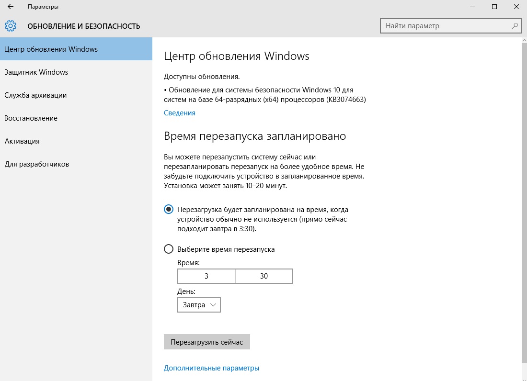Select "Выберите время перезапуска" radio button
Viewport: 527px width, 381px height.
168,249
